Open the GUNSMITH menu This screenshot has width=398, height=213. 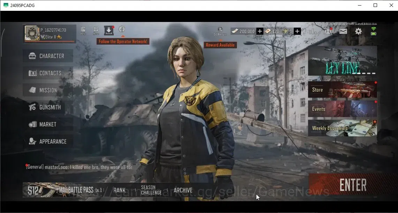(48, 107)
